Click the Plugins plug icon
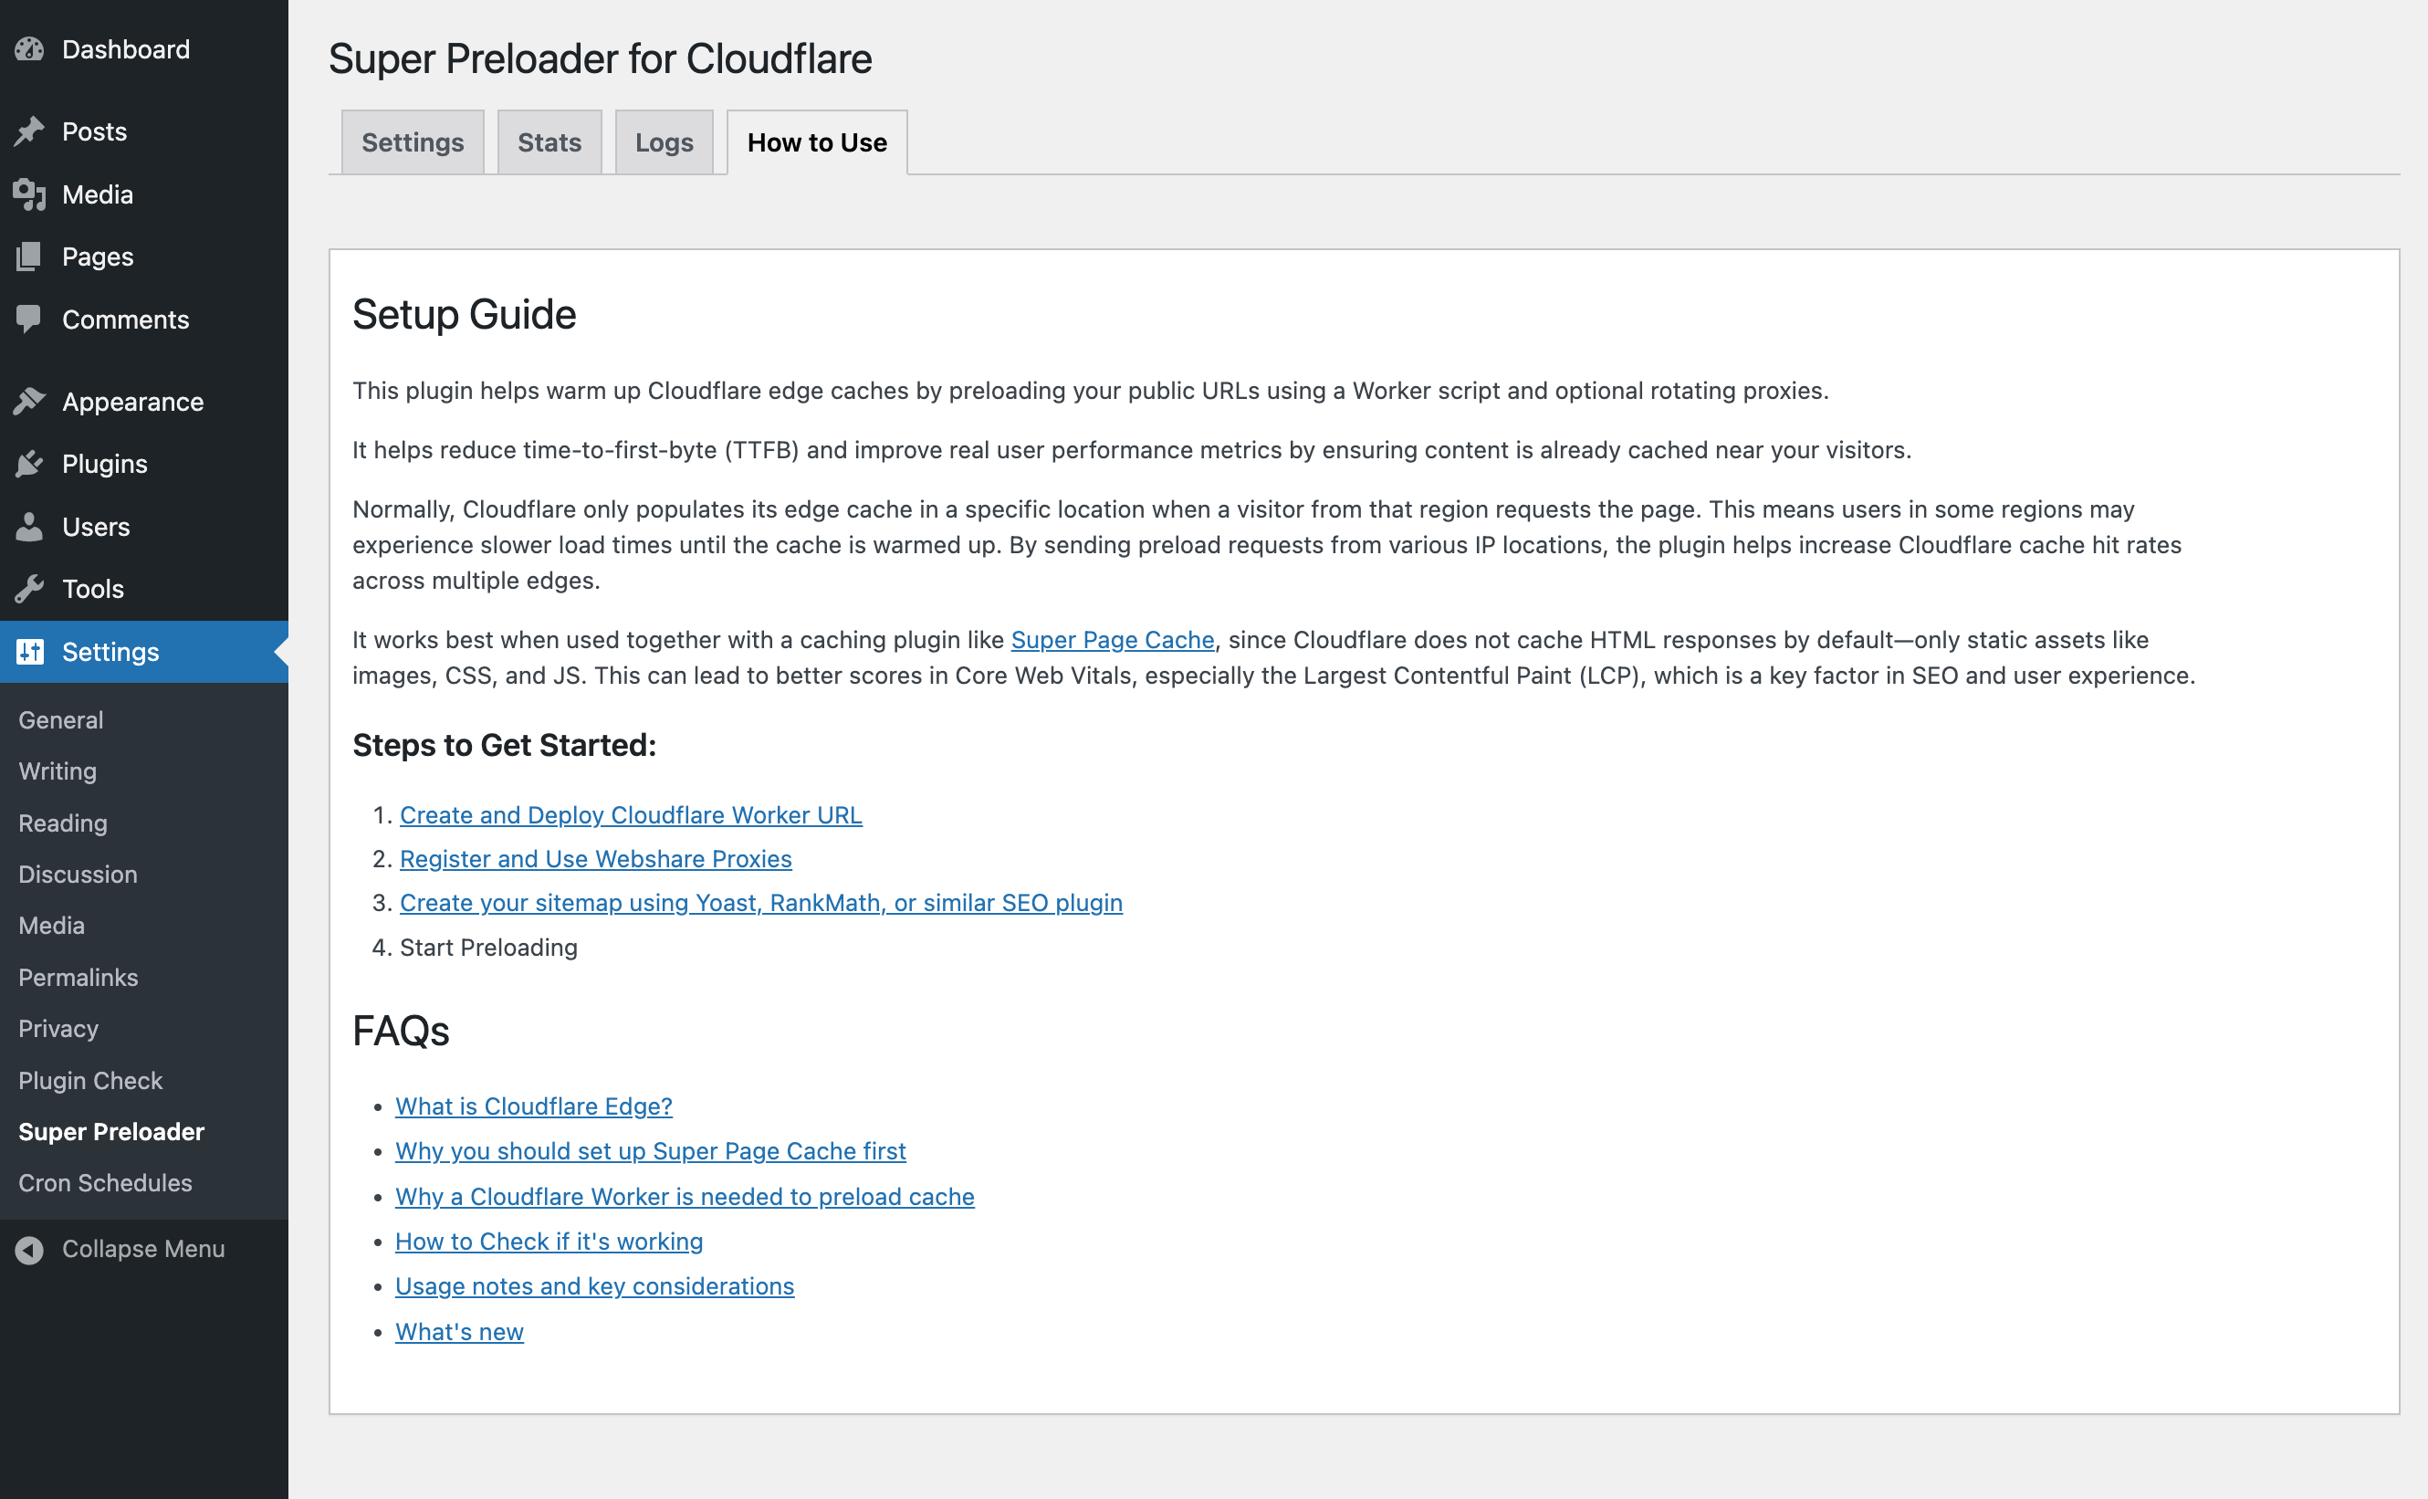The height and width of the screenshot is (1499, 2428). point(30,464)
